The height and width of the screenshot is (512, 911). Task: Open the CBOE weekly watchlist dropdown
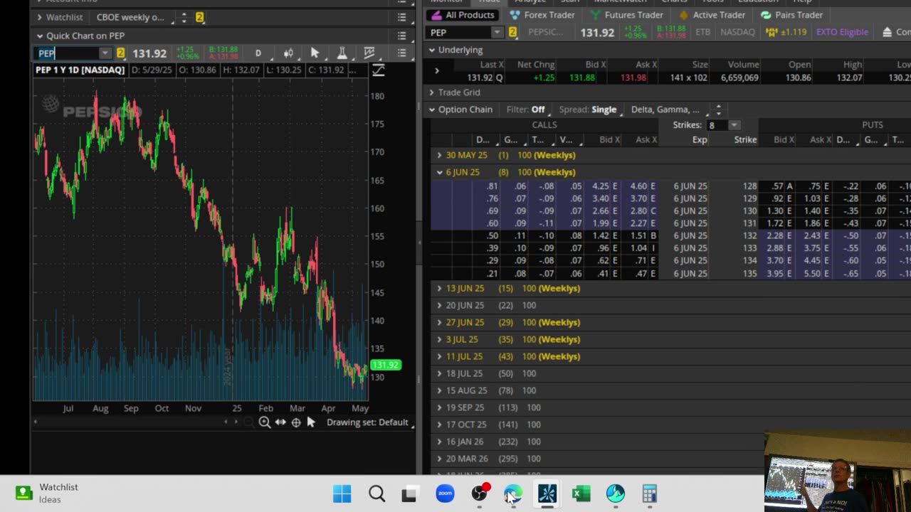coord(135,17)
